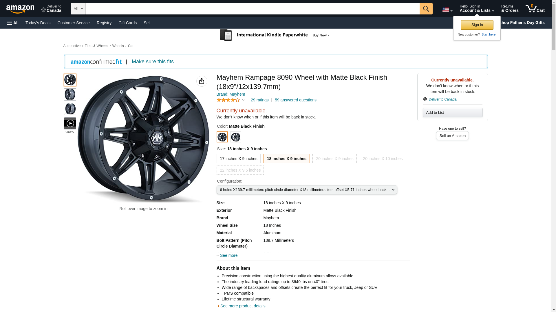Image resolution: width=556 pixels, height=312 pixels.
Task: Select the 18 inches X 9 inches size
Action: pos(286,159)
